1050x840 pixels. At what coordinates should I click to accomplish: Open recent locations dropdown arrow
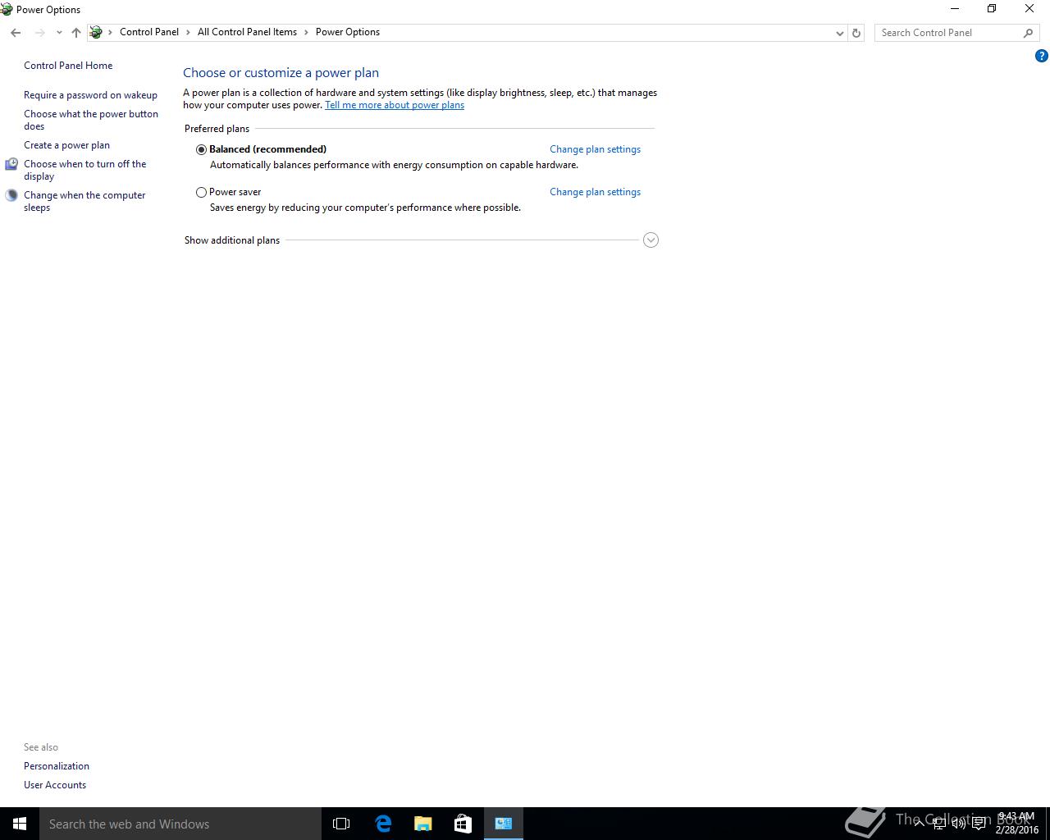[x=59, y=33]
